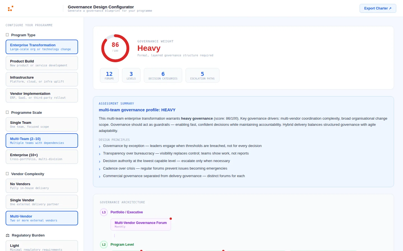Click the L3 Portfolio/Executive level badge
403x251 pixels.
point(104,212)
